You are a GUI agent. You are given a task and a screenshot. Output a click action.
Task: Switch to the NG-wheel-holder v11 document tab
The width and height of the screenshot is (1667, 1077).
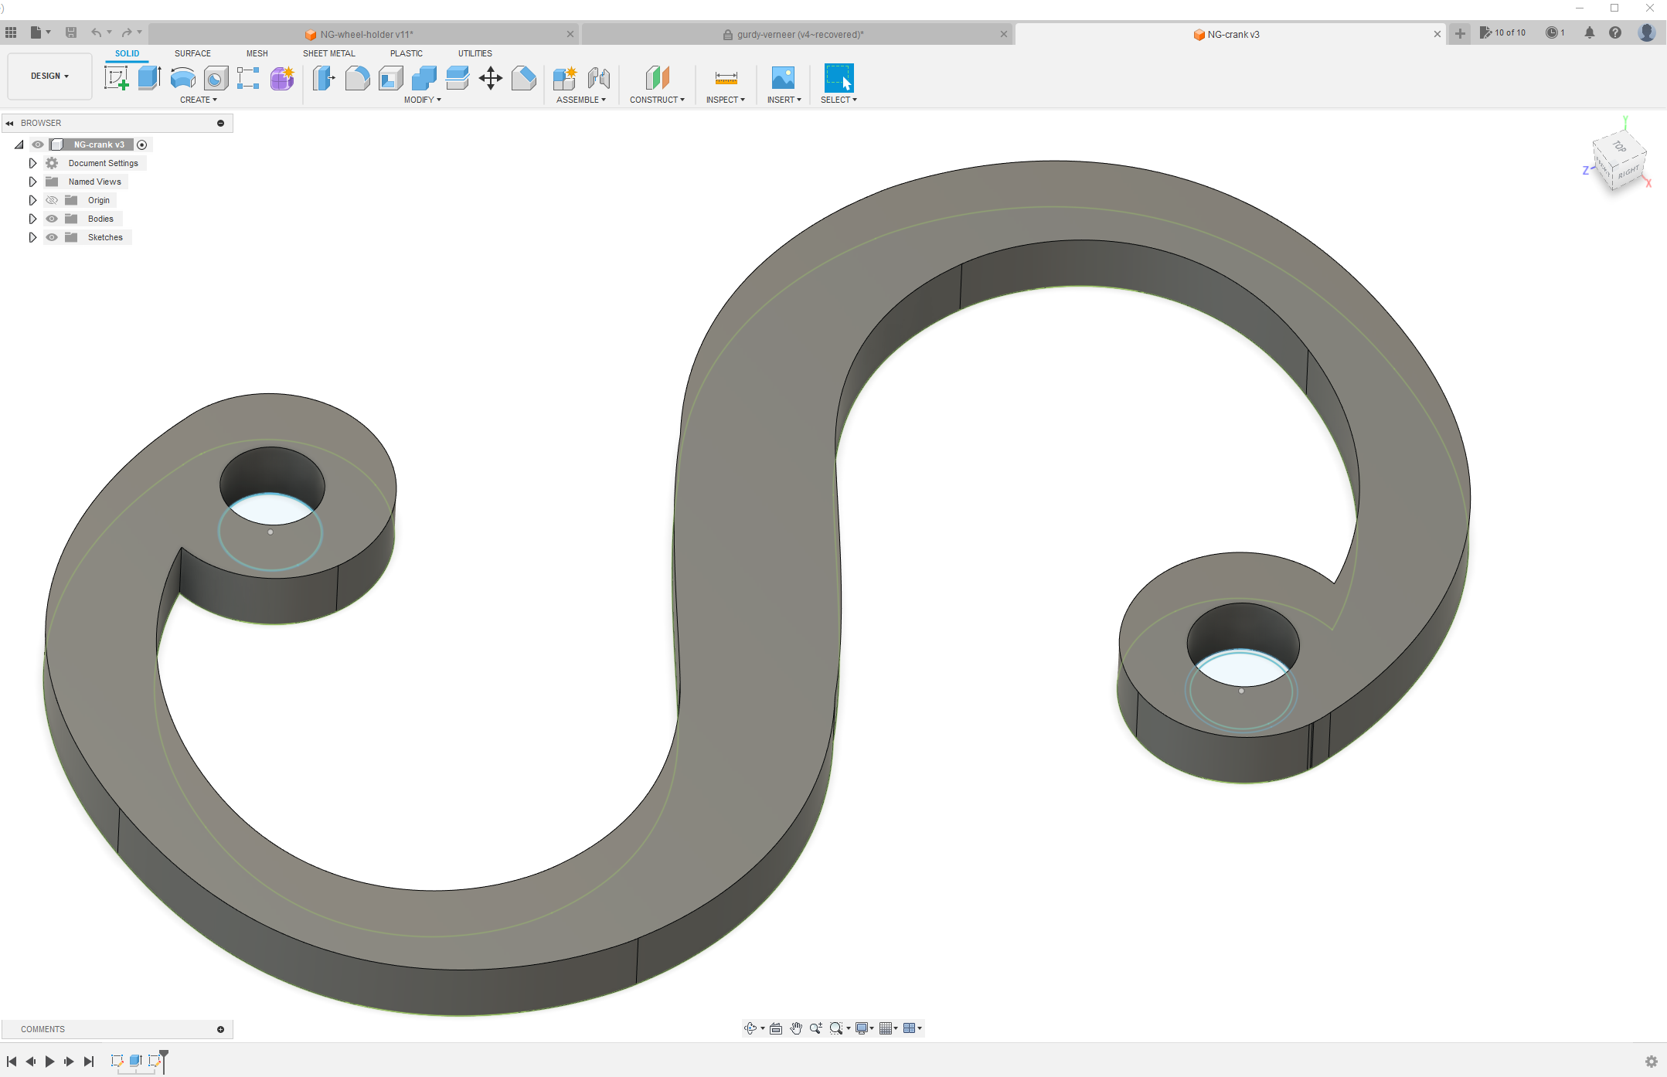pyautogui.click(x=366, y=34)
